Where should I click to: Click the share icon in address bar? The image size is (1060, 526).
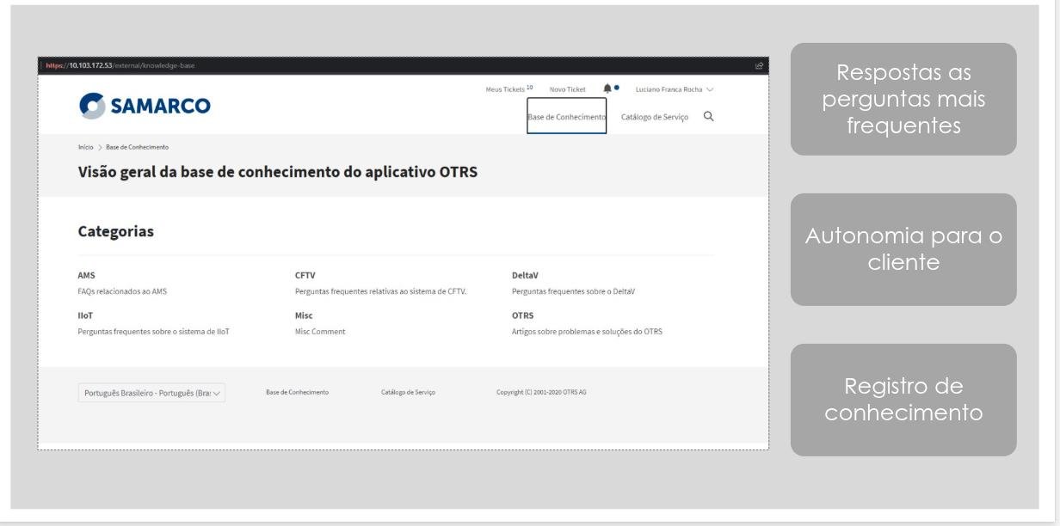pos(759,66)
